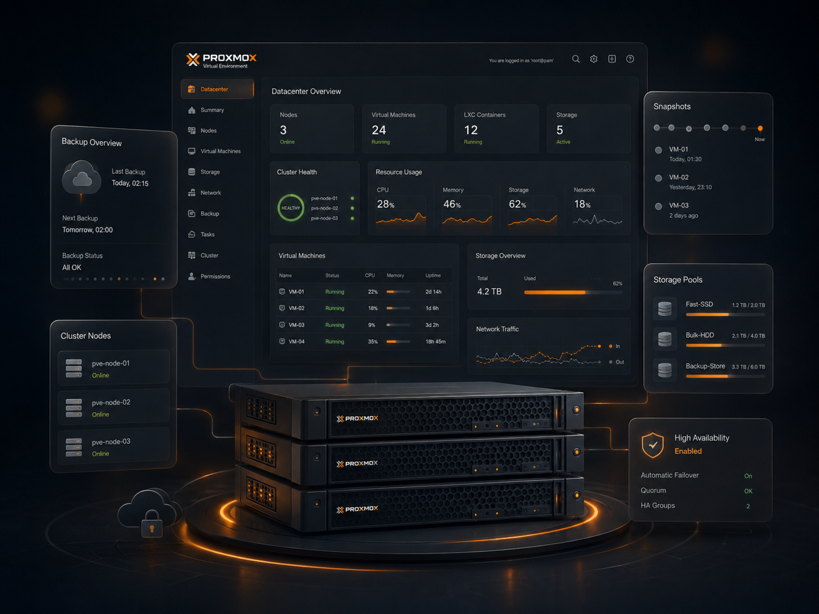The height and width of the screenshot is (614, 819).
Task: Click the VM-01 row icon in Virtual Machines table
Action: point(282,292)
